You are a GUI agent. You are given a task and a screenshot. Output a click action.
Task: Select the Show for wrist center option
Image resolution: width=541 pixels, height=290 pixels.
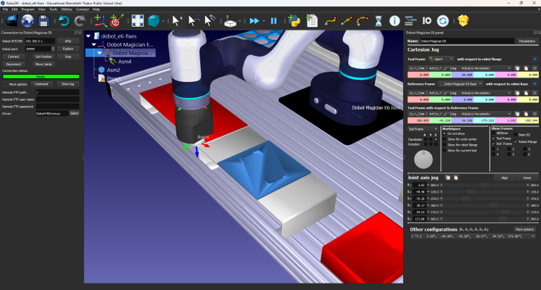pos(445,139)
